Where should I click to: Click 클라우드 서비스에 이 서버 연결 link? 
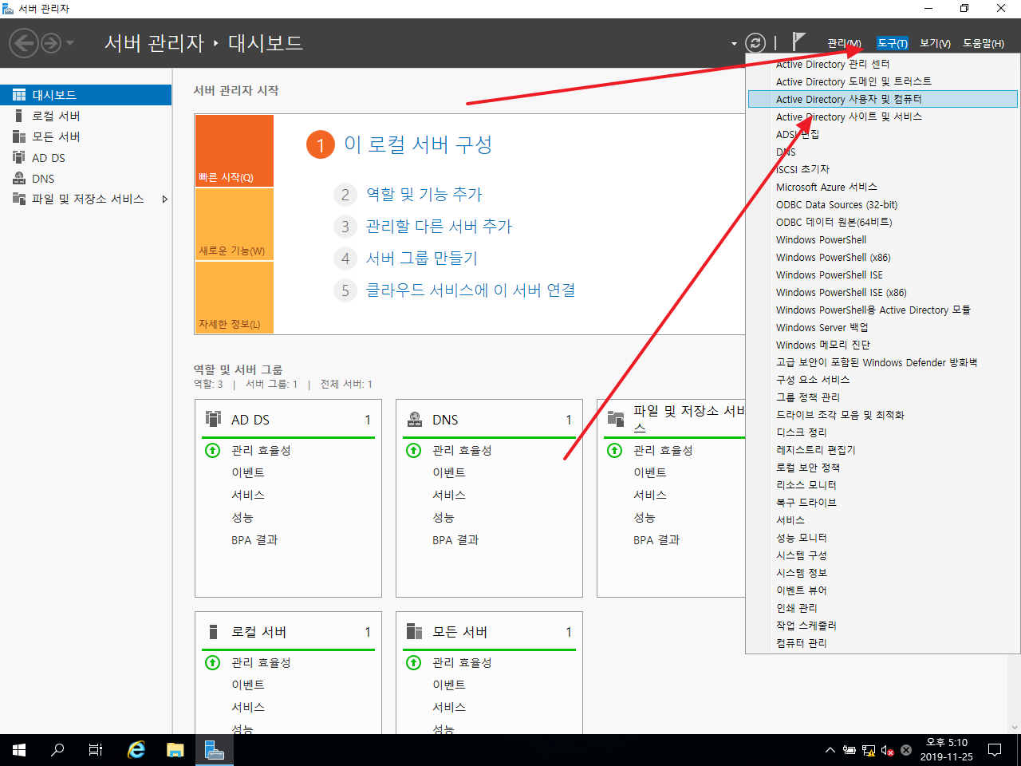[471, 290]
